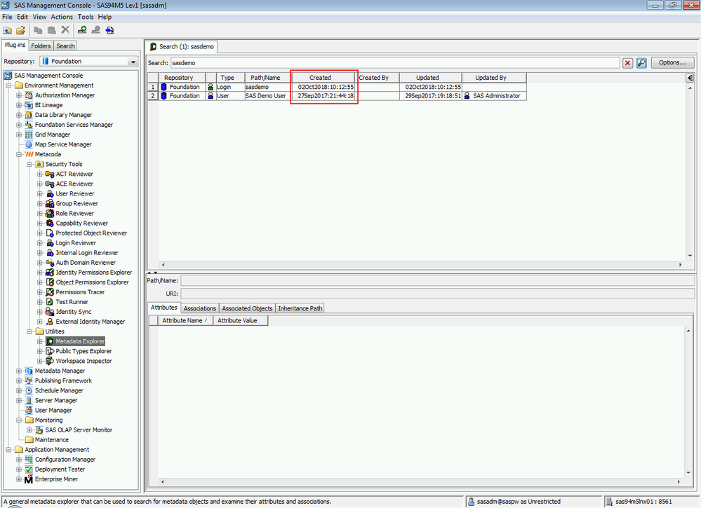Open the Tools menu

pos(86,17)
